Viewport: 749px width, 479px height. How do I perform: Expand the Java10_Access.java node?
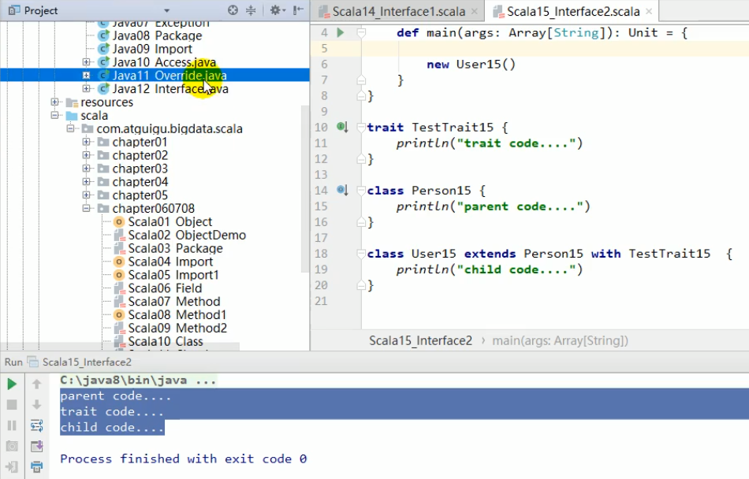pyautogui.click(x=86, y=62)
